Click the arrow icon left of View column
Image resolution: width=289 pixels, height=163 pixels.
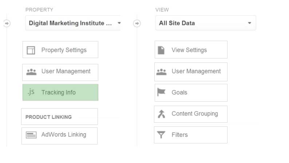tap(137, 23)
